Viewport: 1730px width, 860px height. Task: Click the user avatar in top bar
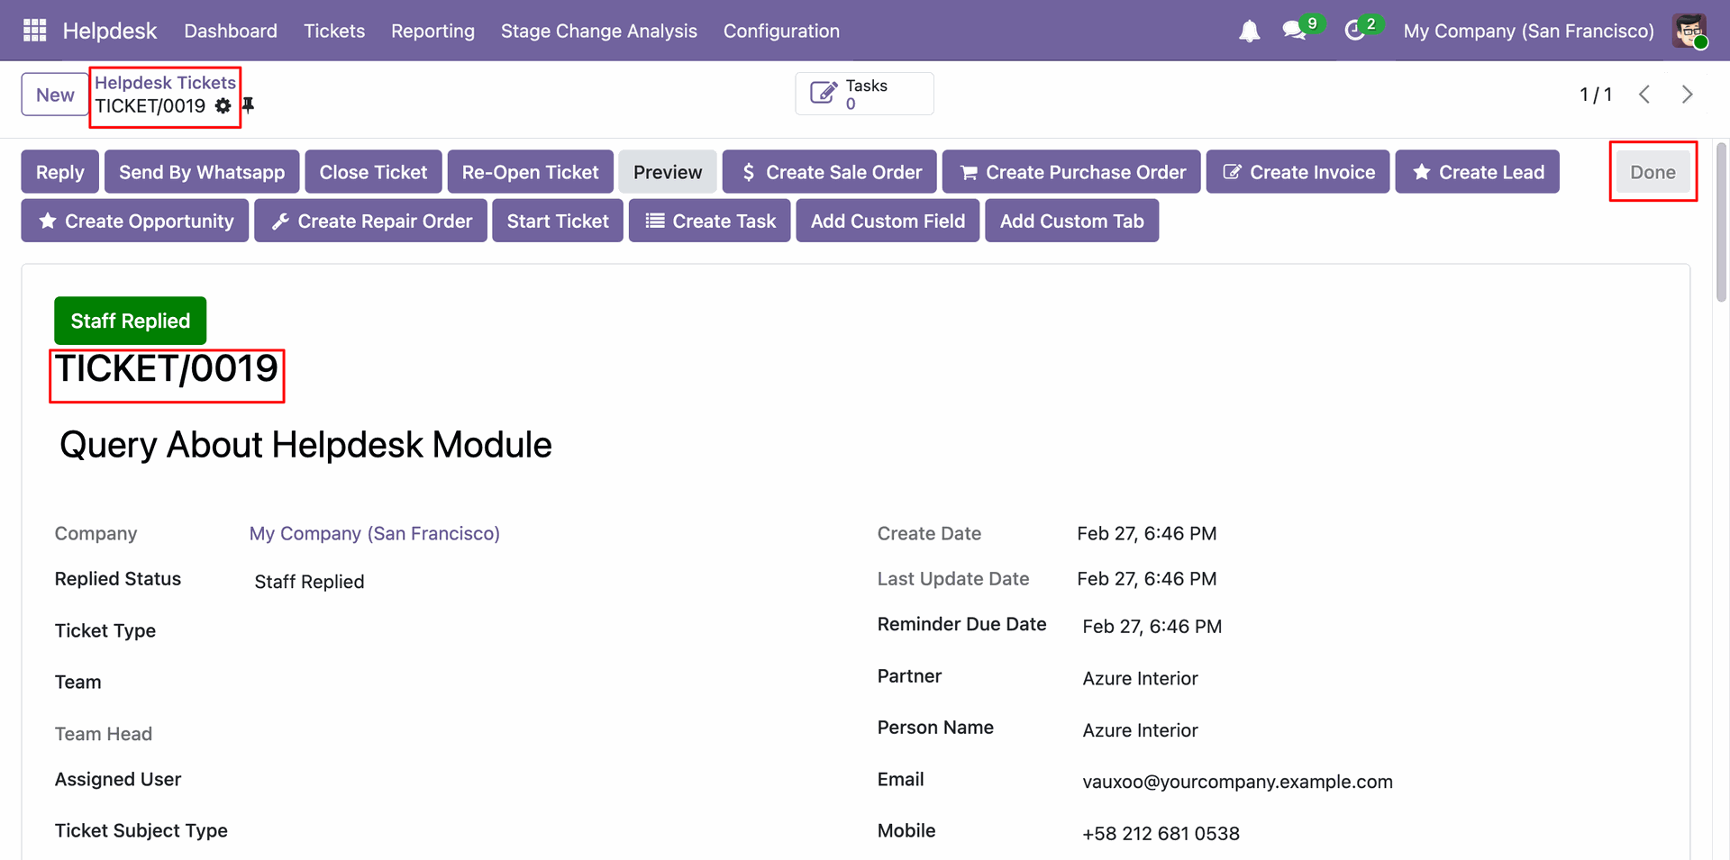1689,31
